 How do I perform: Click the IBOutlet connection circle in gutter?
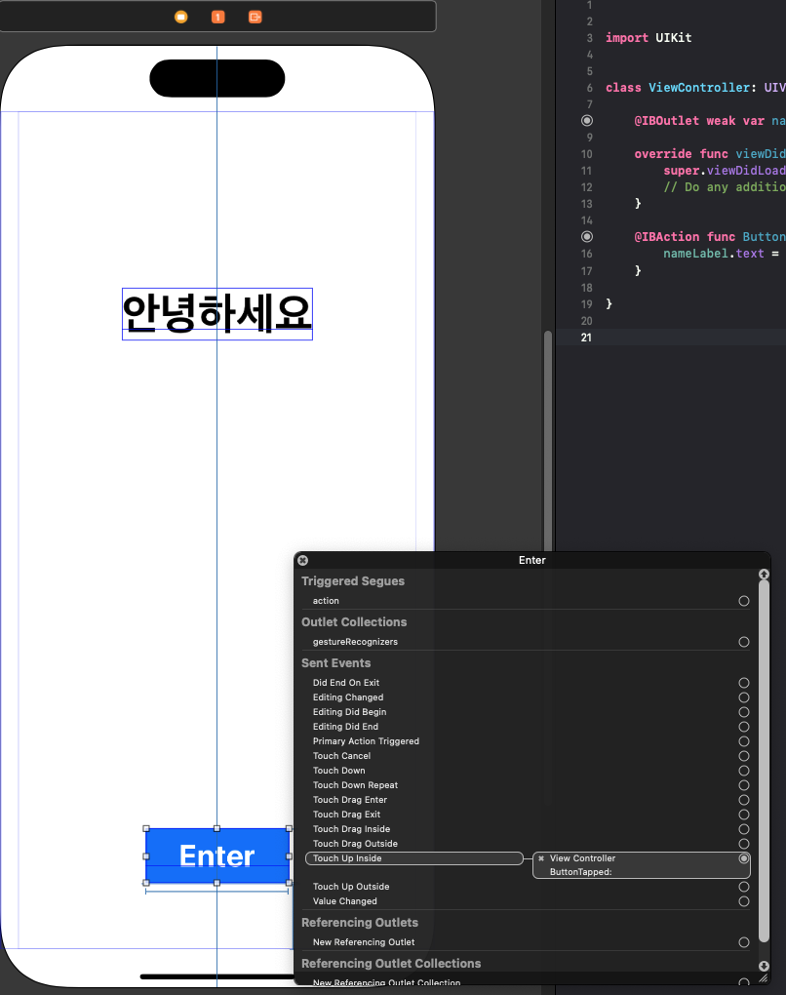587,121
